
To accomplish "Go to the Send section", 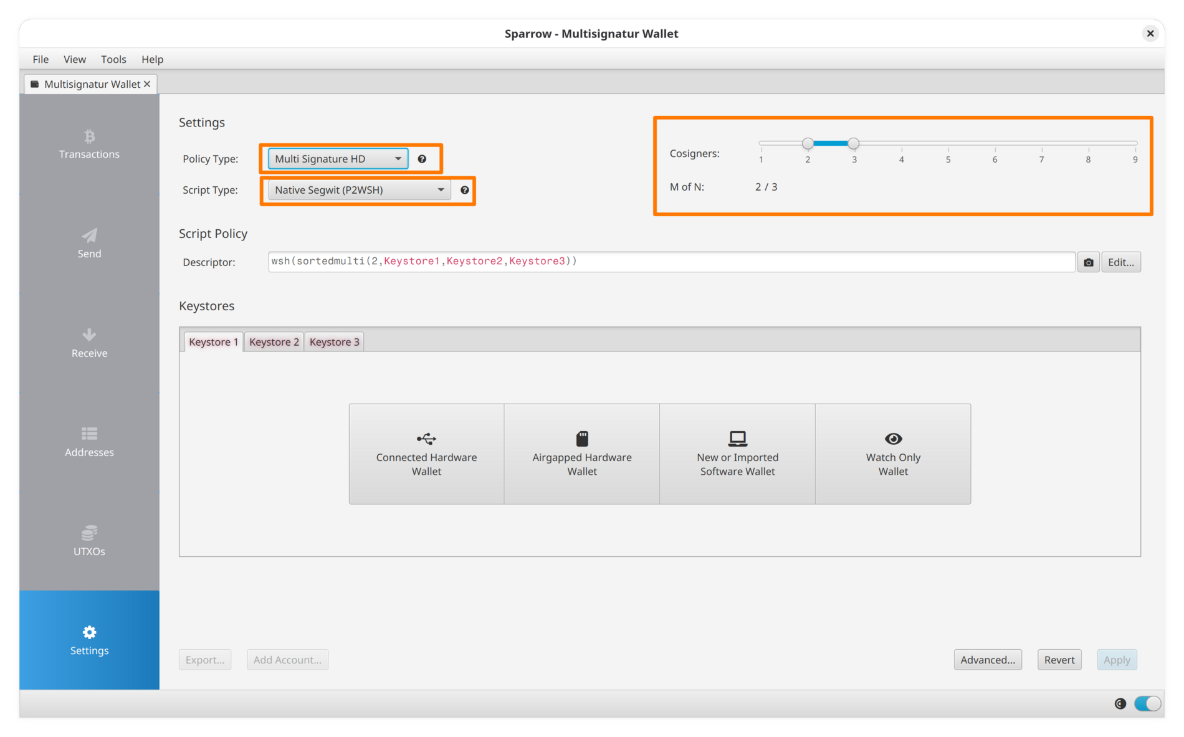I will click(89, 243).
